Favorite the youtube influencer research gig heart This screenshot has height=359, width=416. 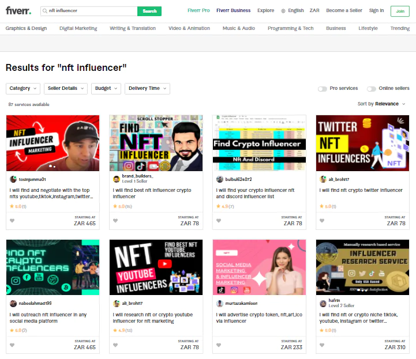coord(115,345)
